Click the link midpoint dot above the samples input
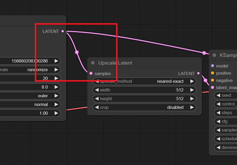Screen dimensions: 237x165 pos(77,52)
